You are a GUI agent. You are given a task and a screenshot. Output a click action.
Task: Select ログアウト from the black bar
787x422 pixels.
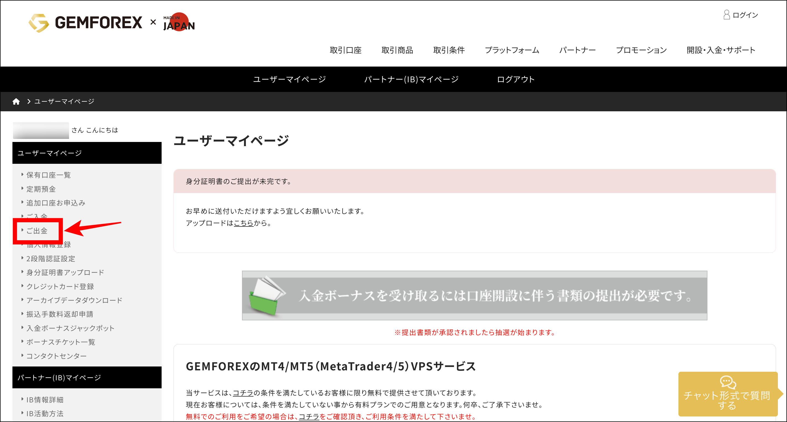(516, 79)
